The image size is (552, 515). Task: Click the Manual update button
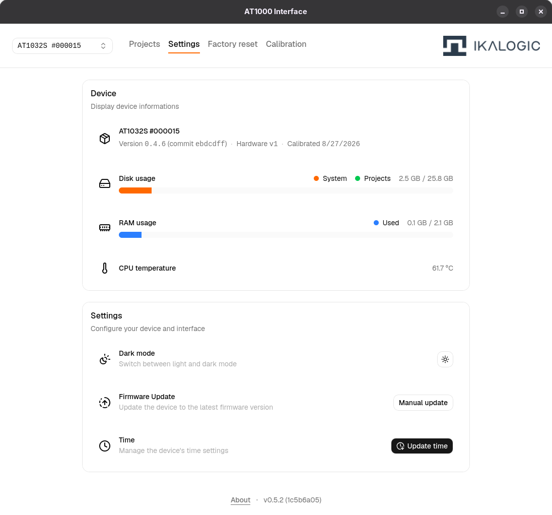[423, 403]
